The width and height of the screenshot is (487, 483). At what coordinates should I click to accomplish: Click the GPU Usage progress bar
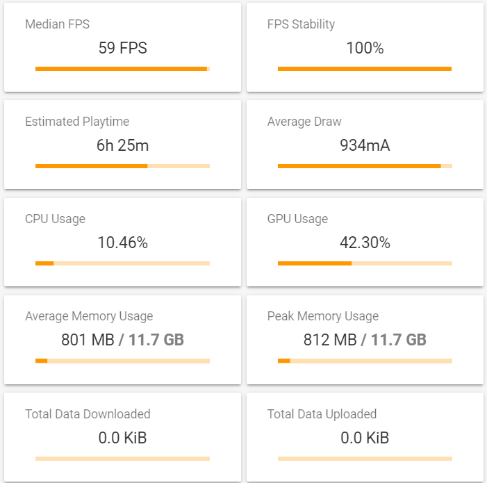coord(365,263)
